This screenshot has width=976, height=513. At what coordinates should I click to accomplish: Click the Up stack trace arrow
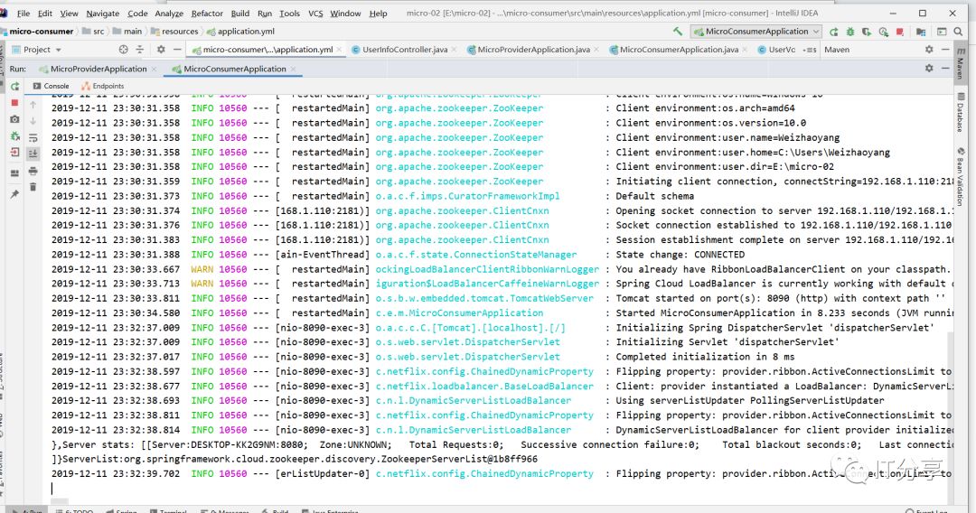[33, 105]
